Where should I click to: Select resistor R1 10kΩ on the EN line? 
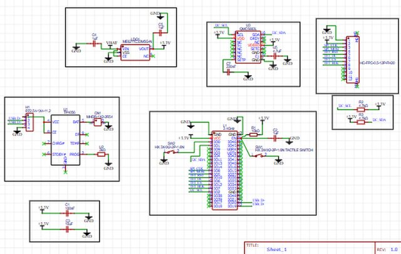click(x=253, y=135)
